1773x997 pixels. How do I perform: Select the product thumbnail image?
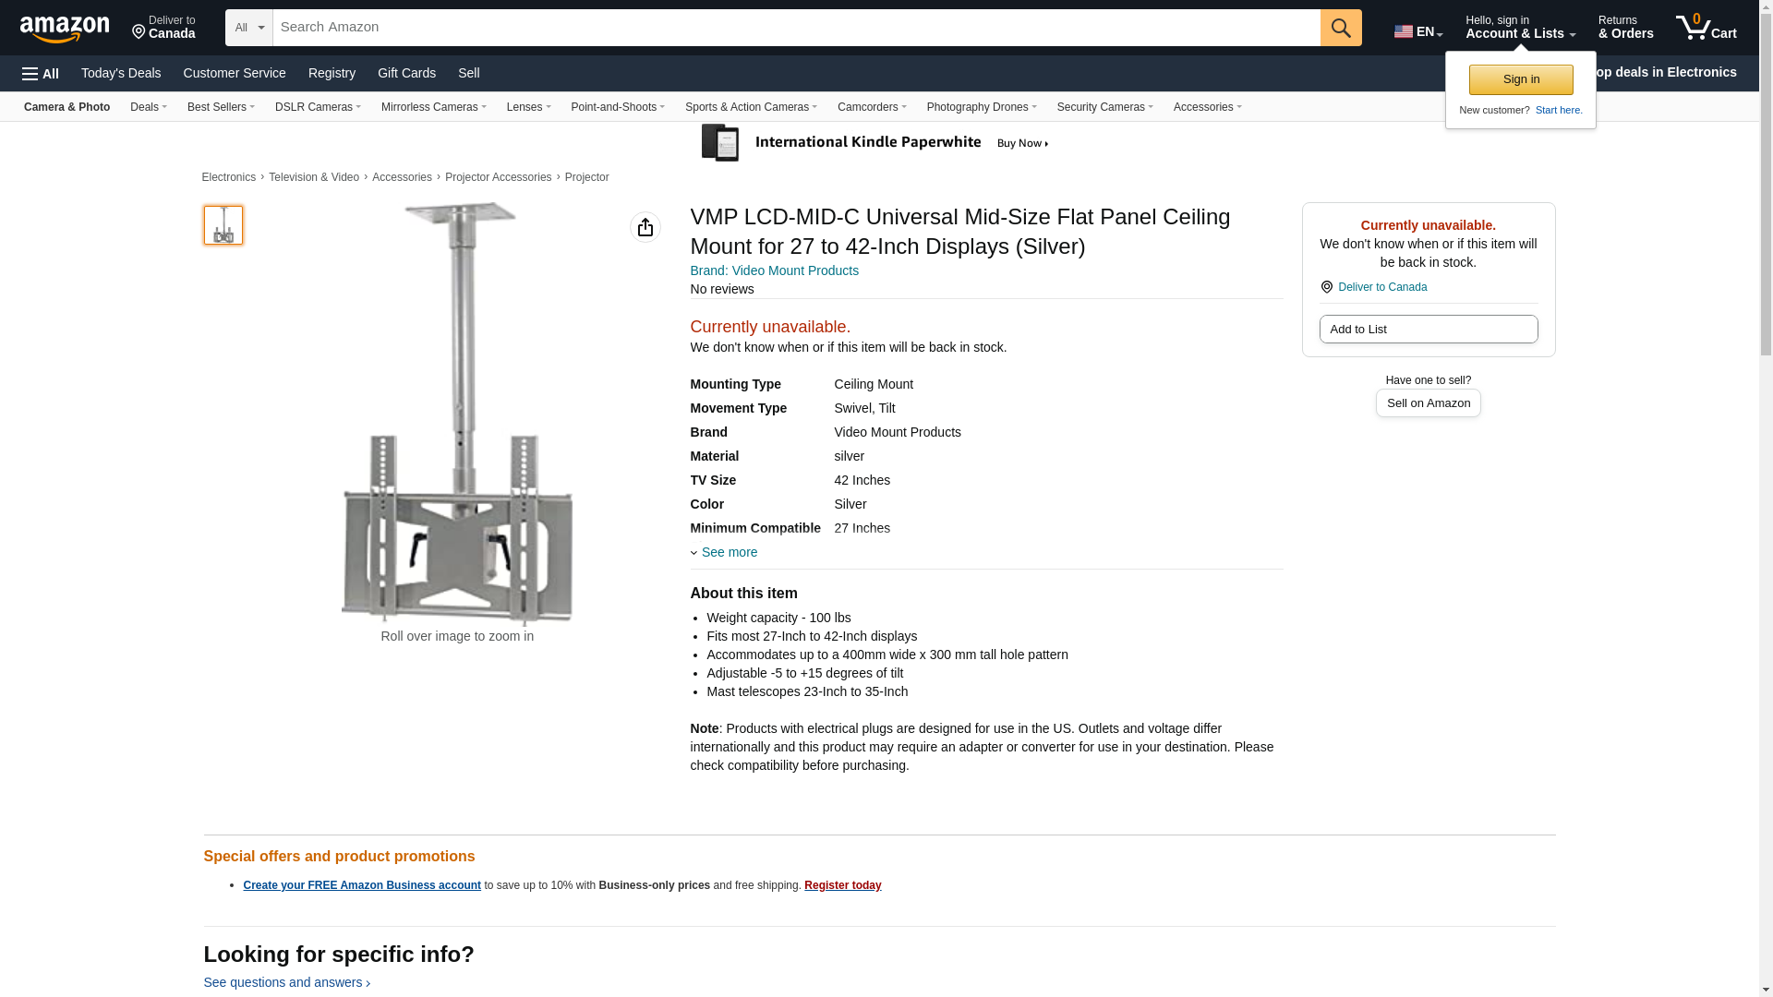[x=223, y=225]
